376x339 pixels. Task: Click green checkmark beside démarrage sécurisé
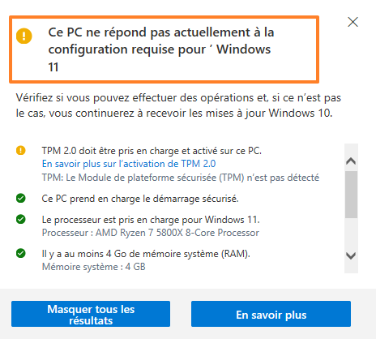[x=21, y=198]
